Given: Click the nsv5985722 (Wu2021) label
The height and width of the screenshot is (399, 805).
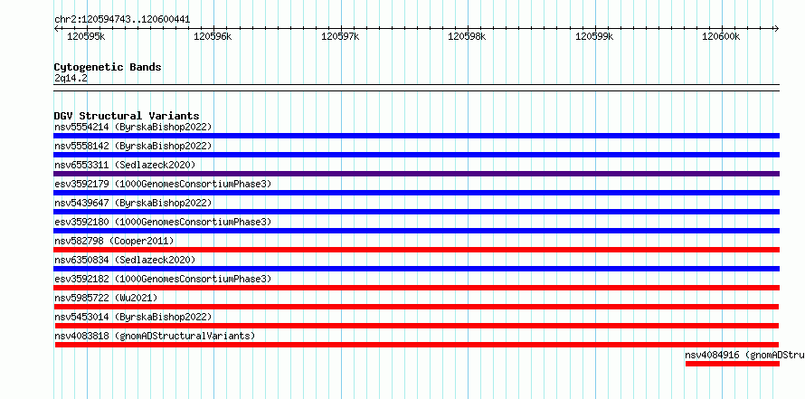Looking at the screenshot, I should (x=106, y=298).
